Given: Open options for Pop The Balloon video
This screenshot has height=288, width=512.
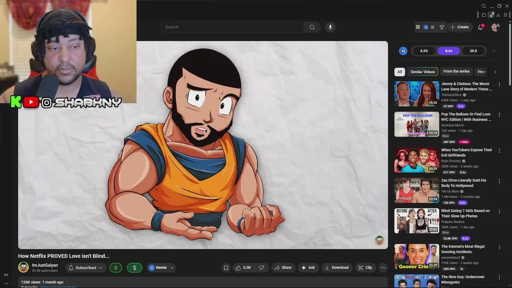Looking at the screenshot, I should (x=499, y=115).
